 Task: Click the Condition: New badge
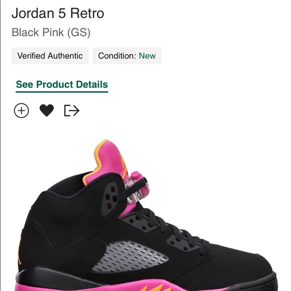click(127, 56)
